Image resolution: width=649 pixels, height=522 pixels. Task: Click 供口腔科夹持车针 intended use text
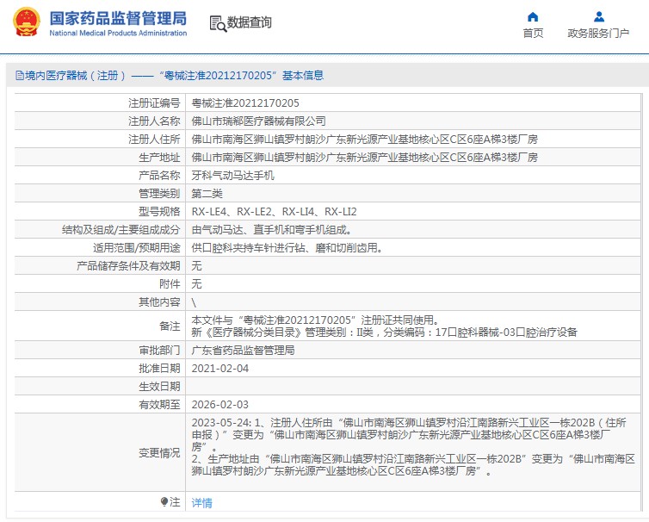287,248
